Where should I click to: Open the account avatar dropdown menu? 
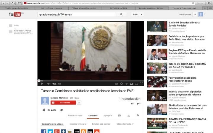(x=202, y=14)
